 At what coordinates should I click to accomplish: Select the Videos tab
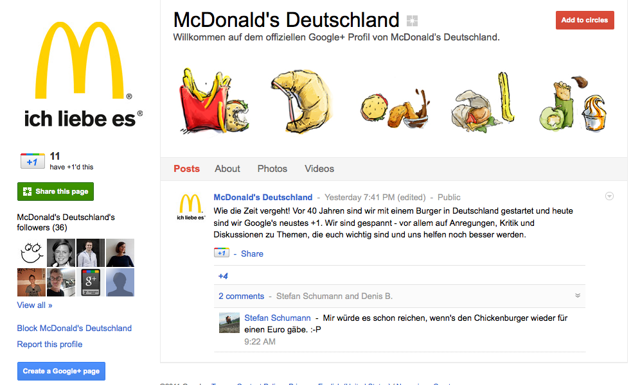coord(319,169)
